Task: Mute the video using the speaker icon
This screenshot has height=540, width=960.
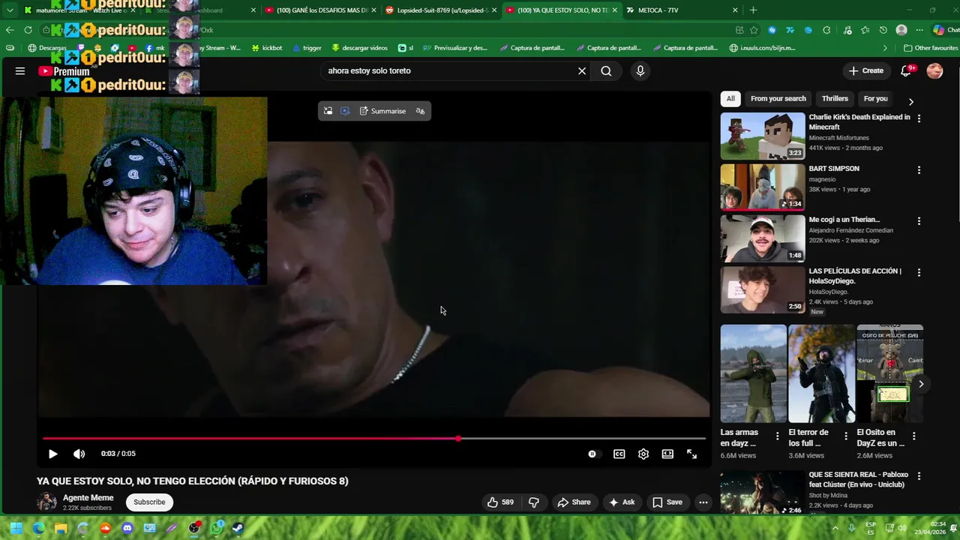Action: click(x=79, y=454)
